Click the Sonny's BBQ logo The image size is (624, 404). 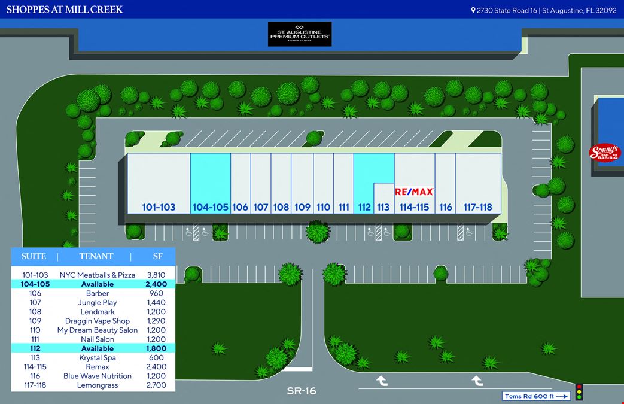click(x=605, y=153)
